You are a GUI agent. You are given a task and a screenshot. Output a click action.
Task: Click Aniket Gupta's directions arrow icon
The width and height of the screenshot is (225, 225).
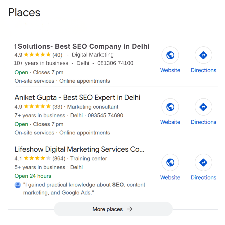(x=203, y=107)
